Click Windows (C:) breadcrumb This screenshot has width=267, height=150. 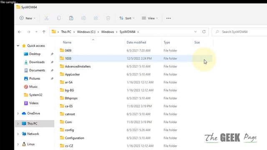[86, 32]
